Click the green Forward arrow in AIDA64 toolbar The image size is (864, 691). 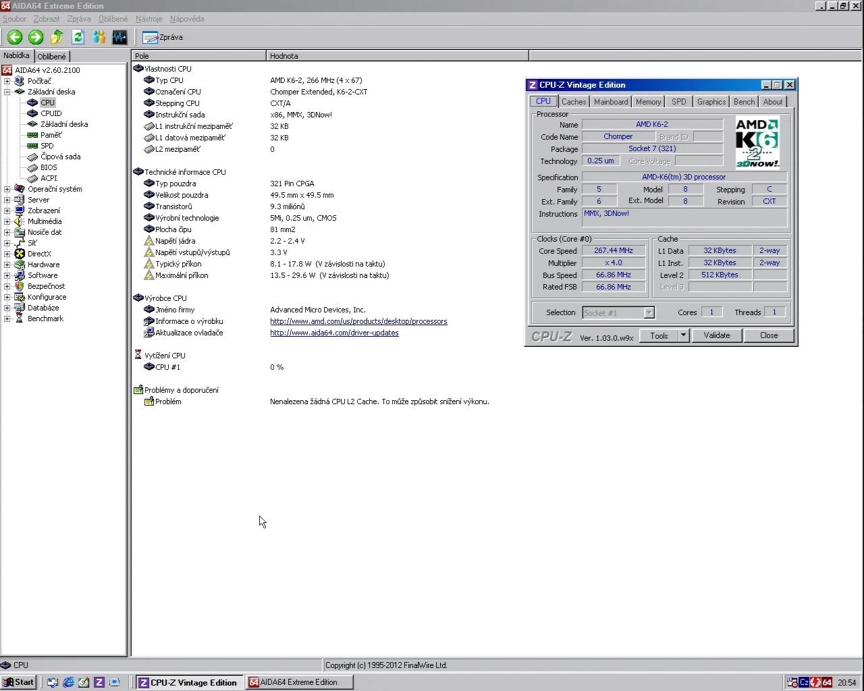36,37
